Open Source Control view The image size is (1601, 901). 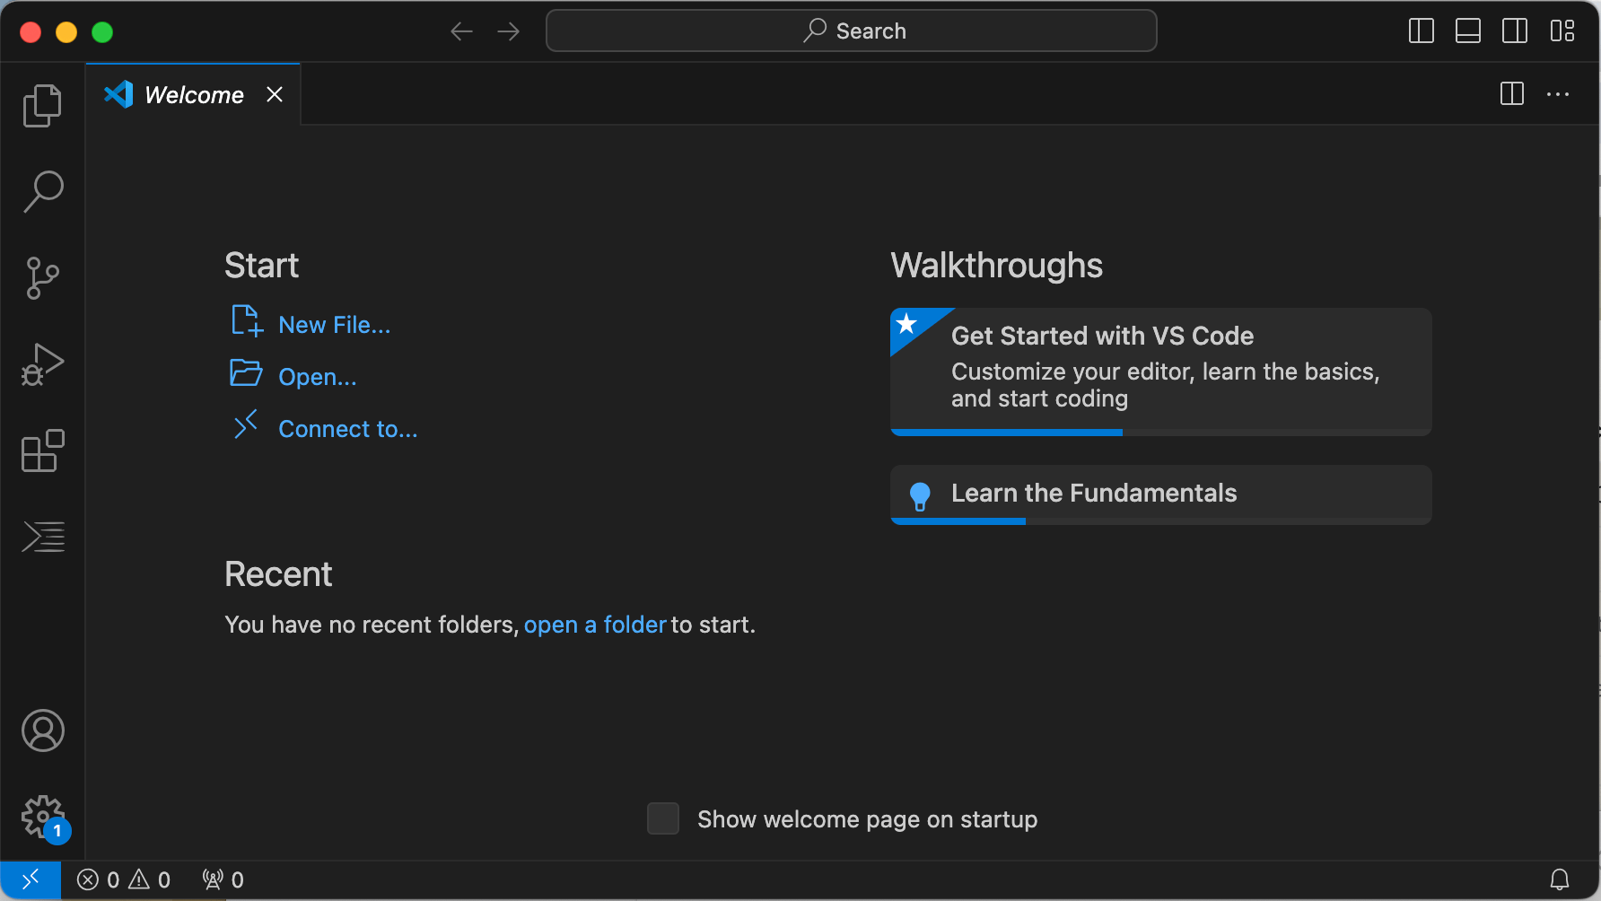[x=42, y=277]
